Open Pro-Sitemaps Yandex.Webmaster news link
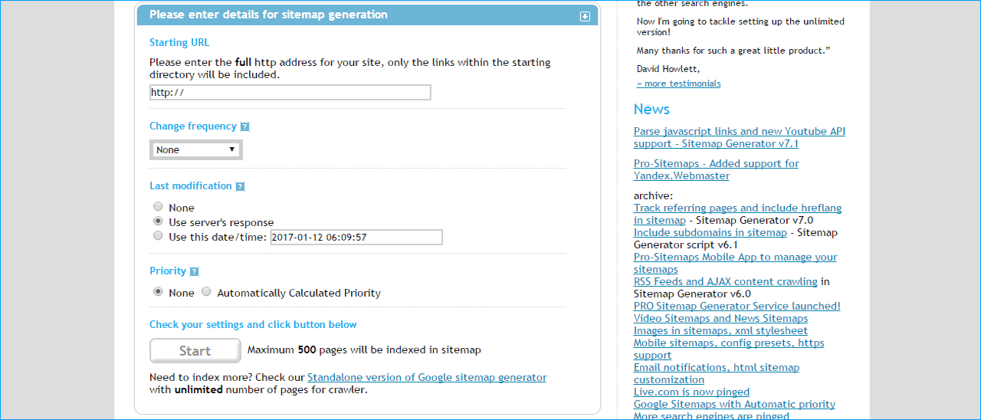Image resolution: width=981 pixels, height=420 pixels. (x=716, y=169)
